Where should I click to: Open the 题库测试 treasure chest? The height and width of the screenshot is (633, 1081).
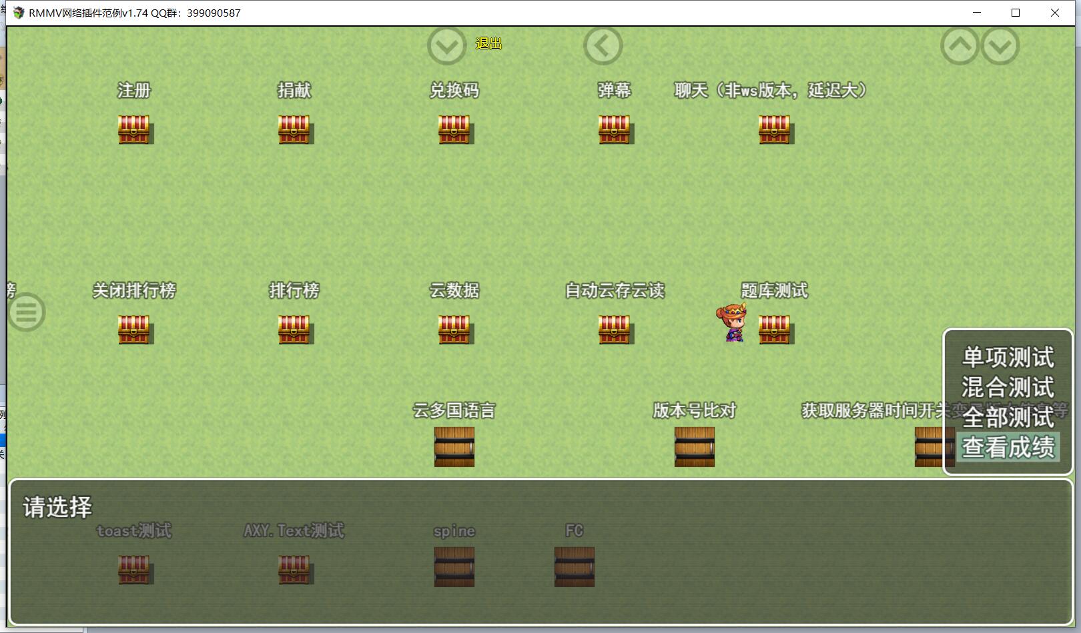(775, 330)
